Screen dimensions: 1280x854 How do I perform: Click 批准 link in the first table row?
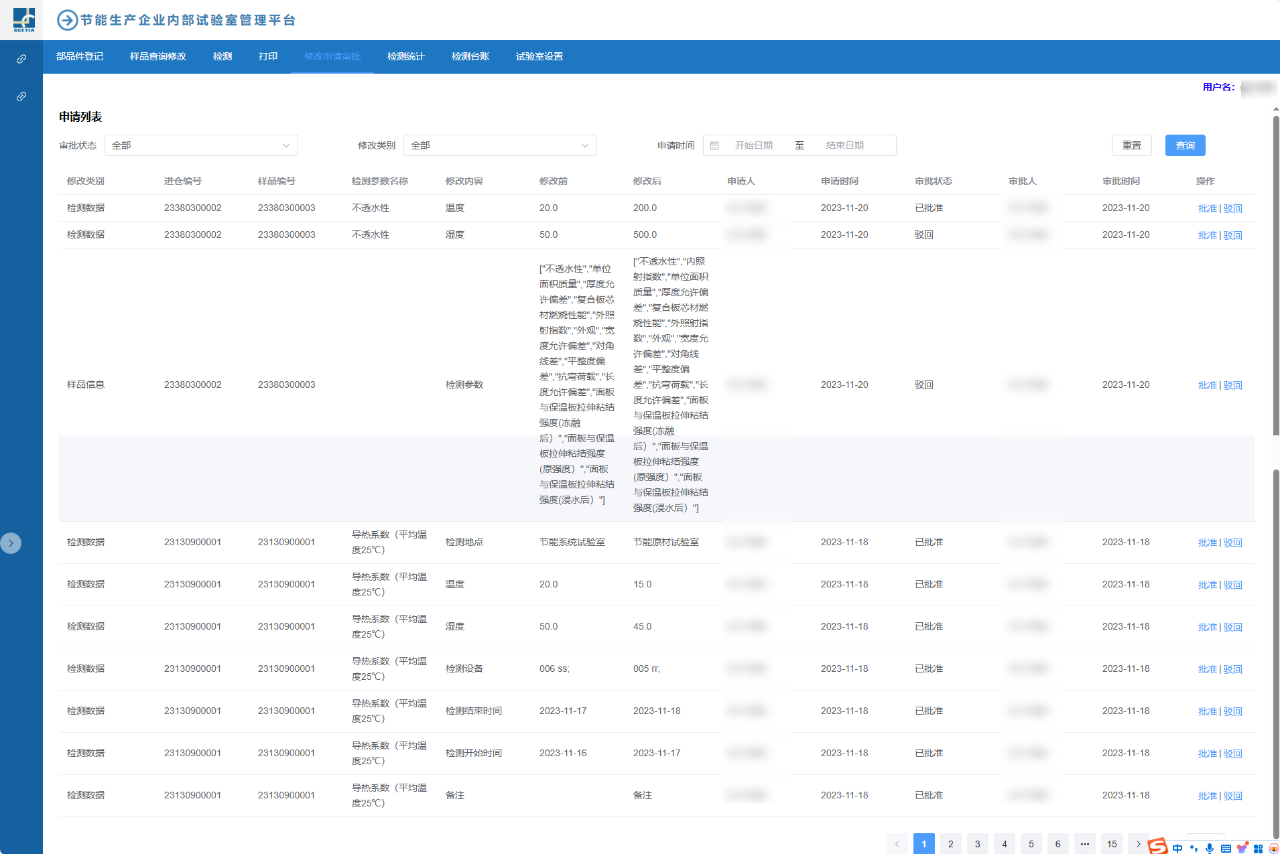click(x=1207, y=208)
